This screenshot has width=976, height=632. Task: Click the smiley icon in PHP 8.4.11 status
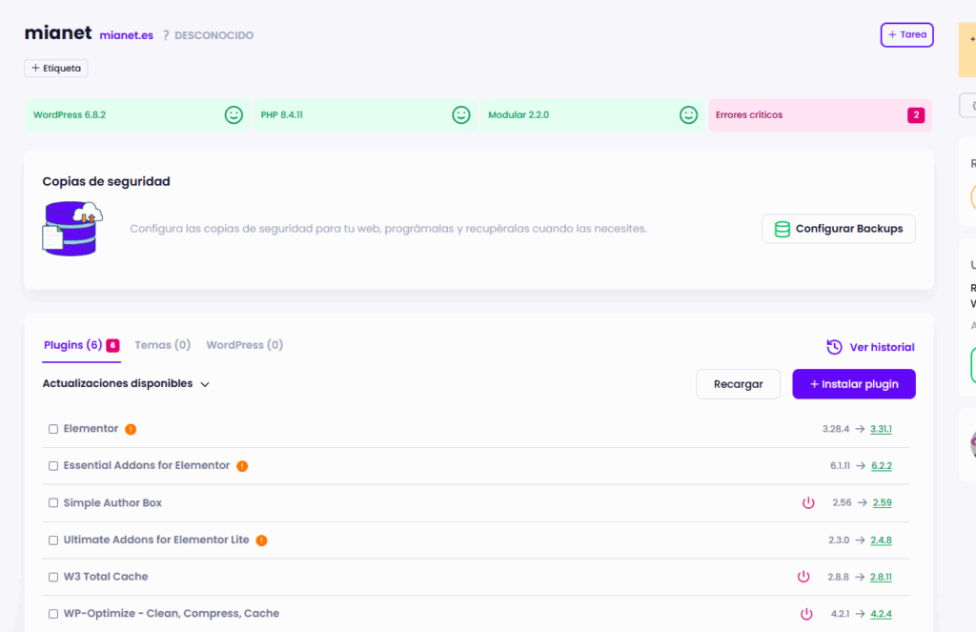point(461,114)
